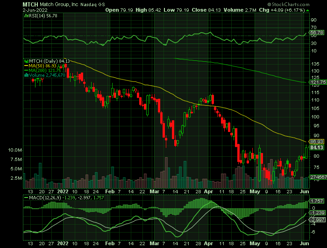Click the 84.13 last price tag
327x248 pixels.
click(317, 147)
